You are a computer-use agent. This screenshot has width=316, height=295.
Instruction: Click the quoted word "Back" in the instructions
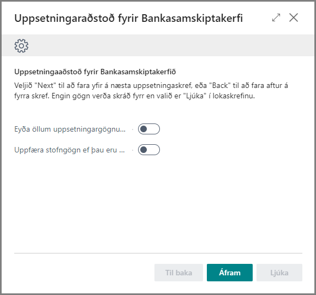pyautogui.click(x=220, y=86)
